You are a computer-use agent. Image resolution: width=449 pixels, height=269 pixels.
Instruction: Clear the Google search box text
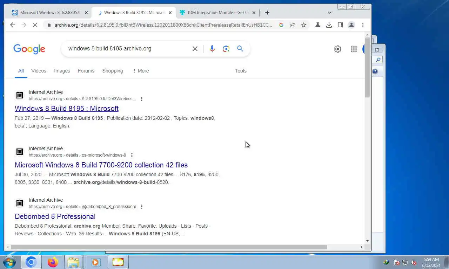point(195,49)
